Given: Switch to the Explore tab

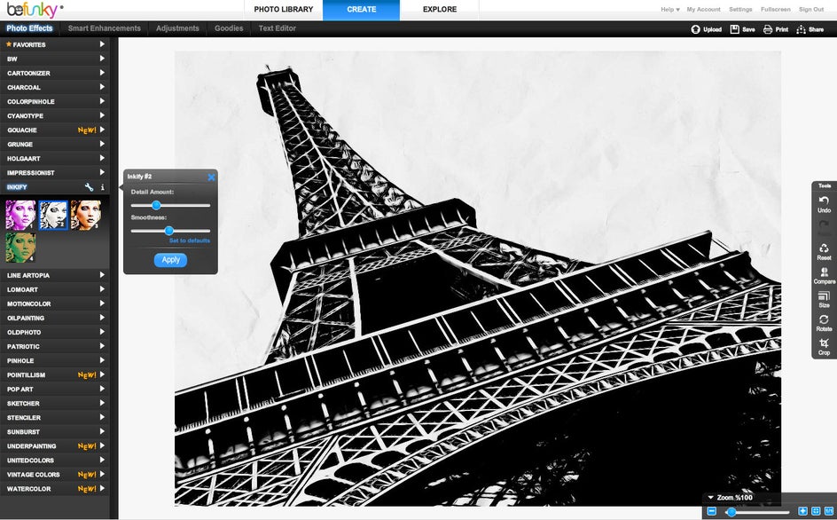Looking at the screenshot, I should [x=439, y=10].
